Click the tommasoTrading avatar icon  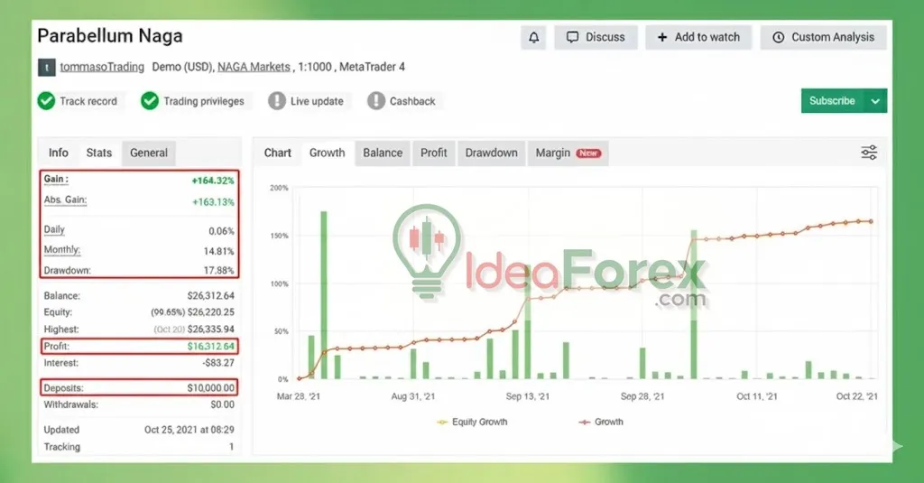pyautogui.click(x=47, y=67)
